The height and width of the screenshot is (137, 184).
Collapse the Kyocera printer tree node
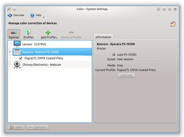[x=10, y=52]
